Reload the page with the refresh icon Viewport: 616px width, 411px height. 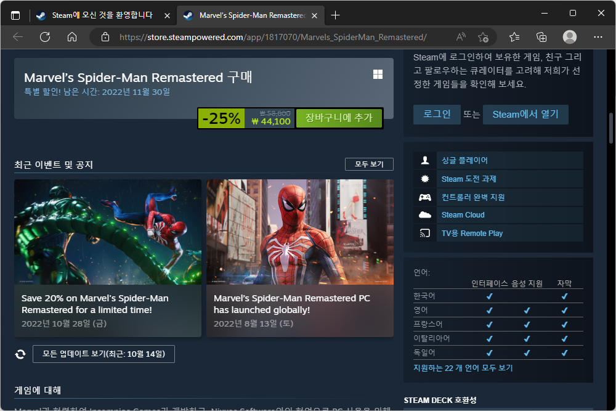pyautogui.click(x=45, y=37)
